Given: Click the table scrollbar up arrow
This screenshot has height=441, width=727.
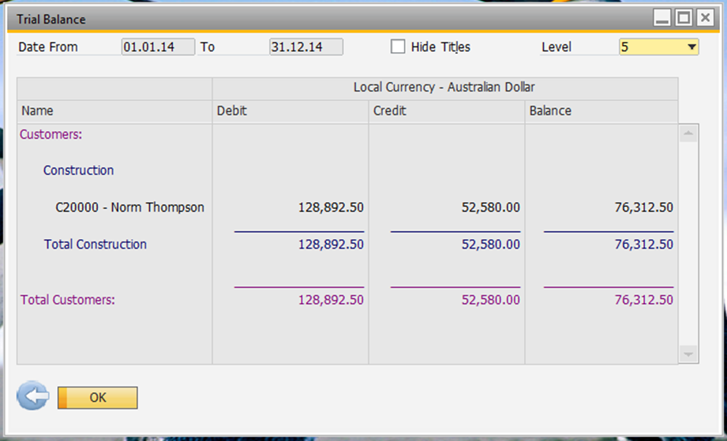Looking at the screenshot, I should point(688,134).
